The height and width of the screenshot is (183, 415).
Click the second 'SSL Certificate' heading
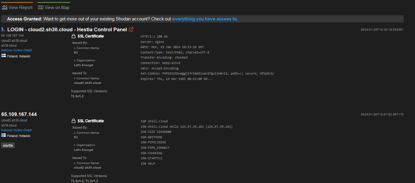point(90,121)
